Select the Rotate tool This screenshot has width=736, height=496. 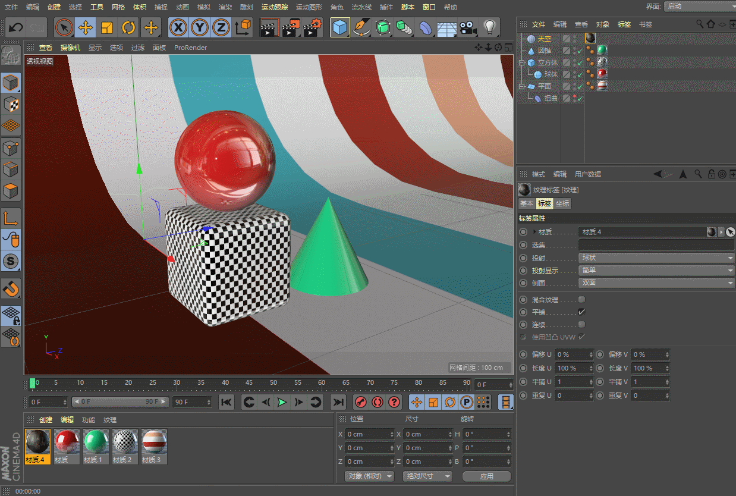128,27
